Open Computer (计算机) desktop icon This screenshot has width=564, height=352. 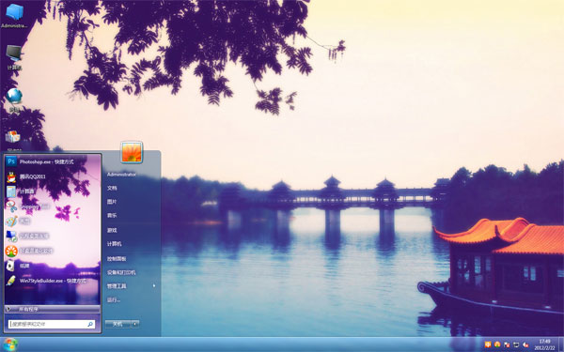(x=14, y=57)
